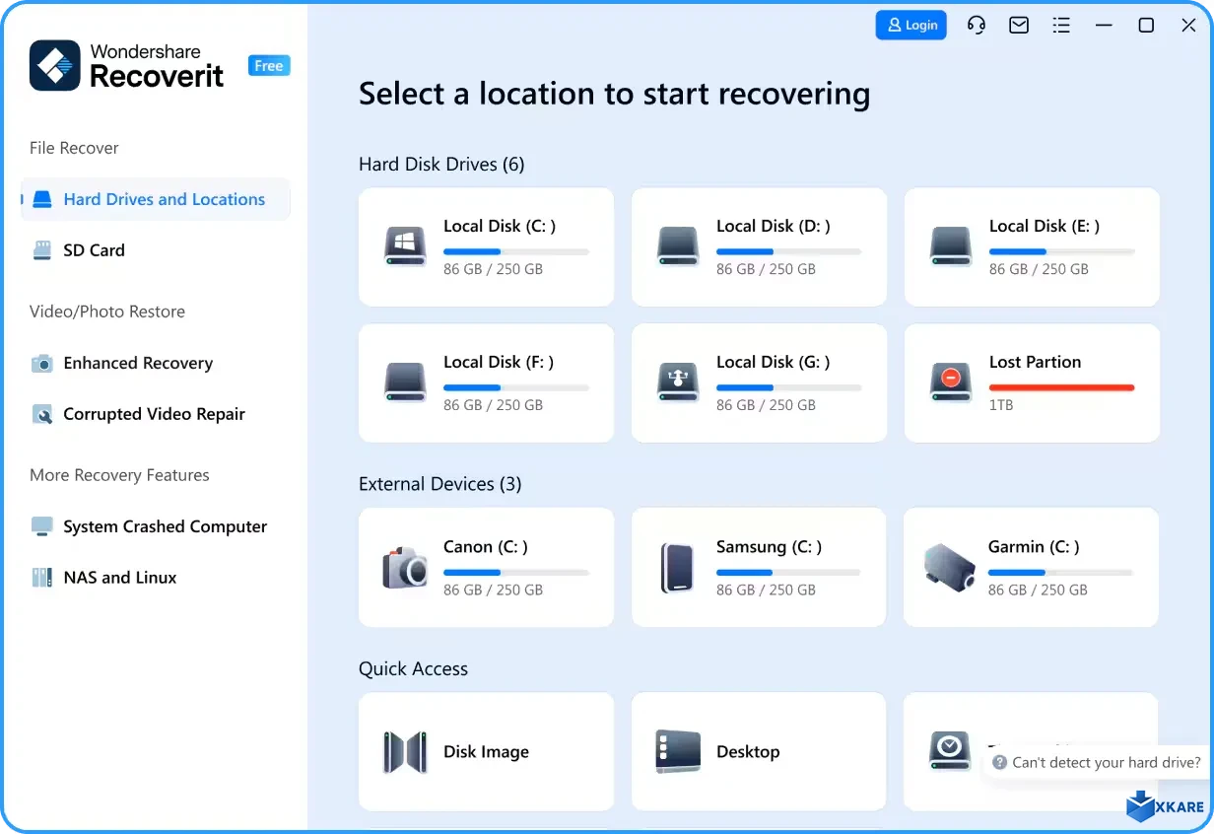1214x834 pixels.
Task: Open the mail envelope icon
Action: [1019, 26]
